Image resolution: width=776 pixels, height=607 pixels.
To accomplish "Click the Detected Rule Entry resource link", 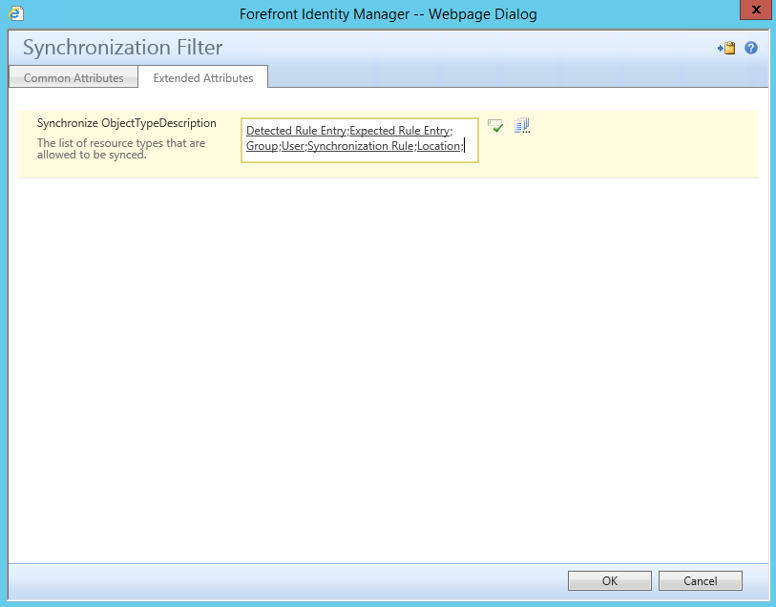I will (x=296, y=131).
